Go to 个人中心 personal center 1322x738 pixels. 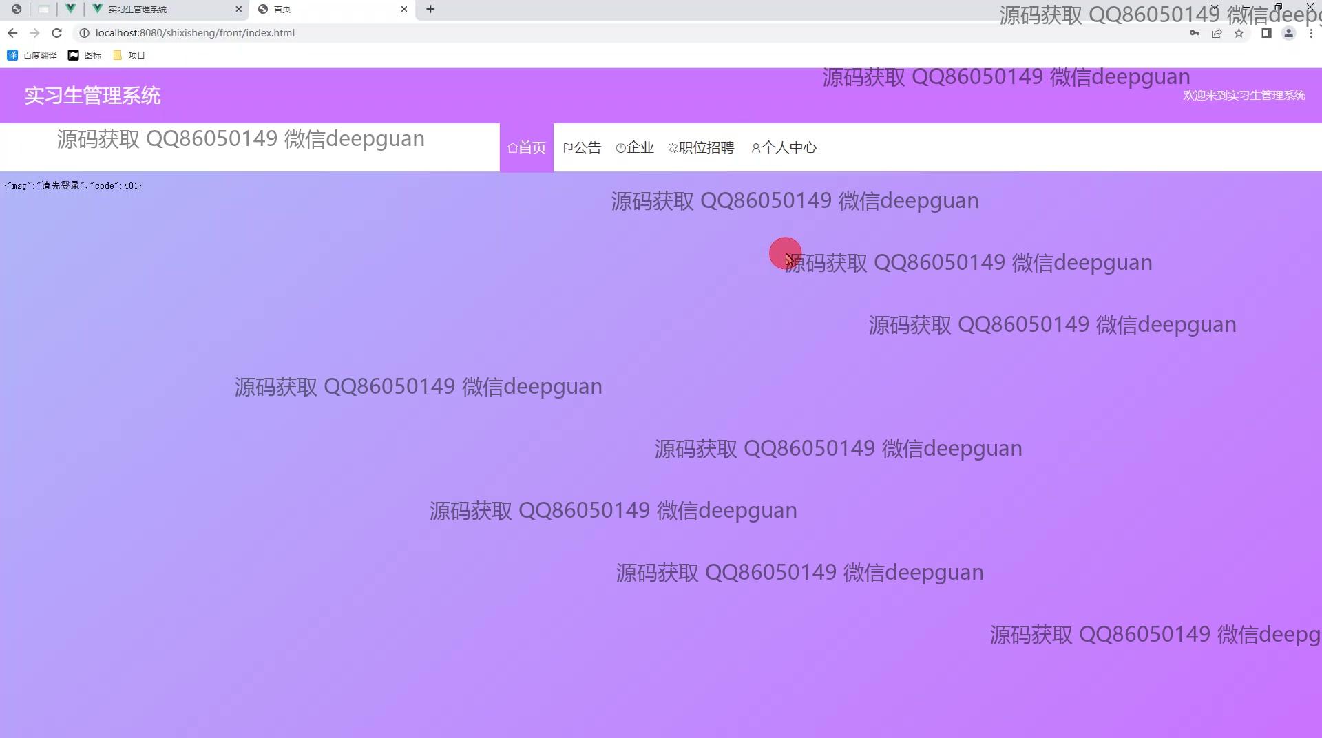coord(784,147)
